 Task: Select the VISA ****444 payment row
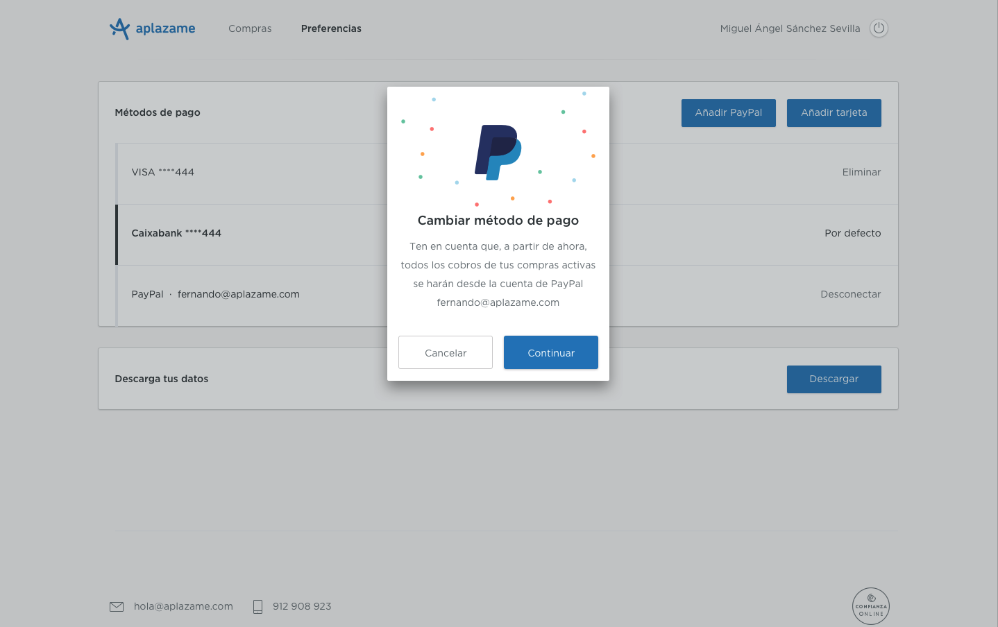click(x=507, y=173)
